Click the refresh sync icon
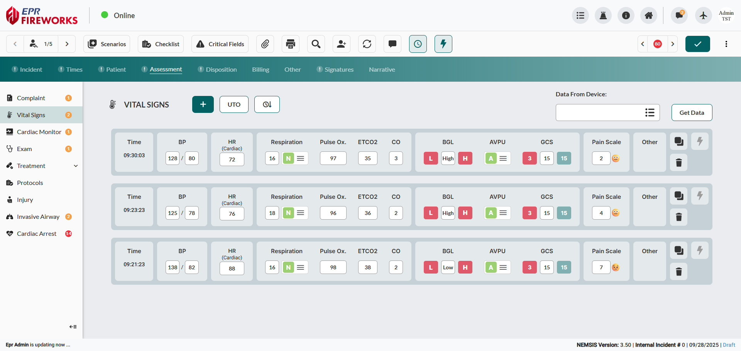Image resolution: width=741 pixels, height=351 pixels. 367,44
